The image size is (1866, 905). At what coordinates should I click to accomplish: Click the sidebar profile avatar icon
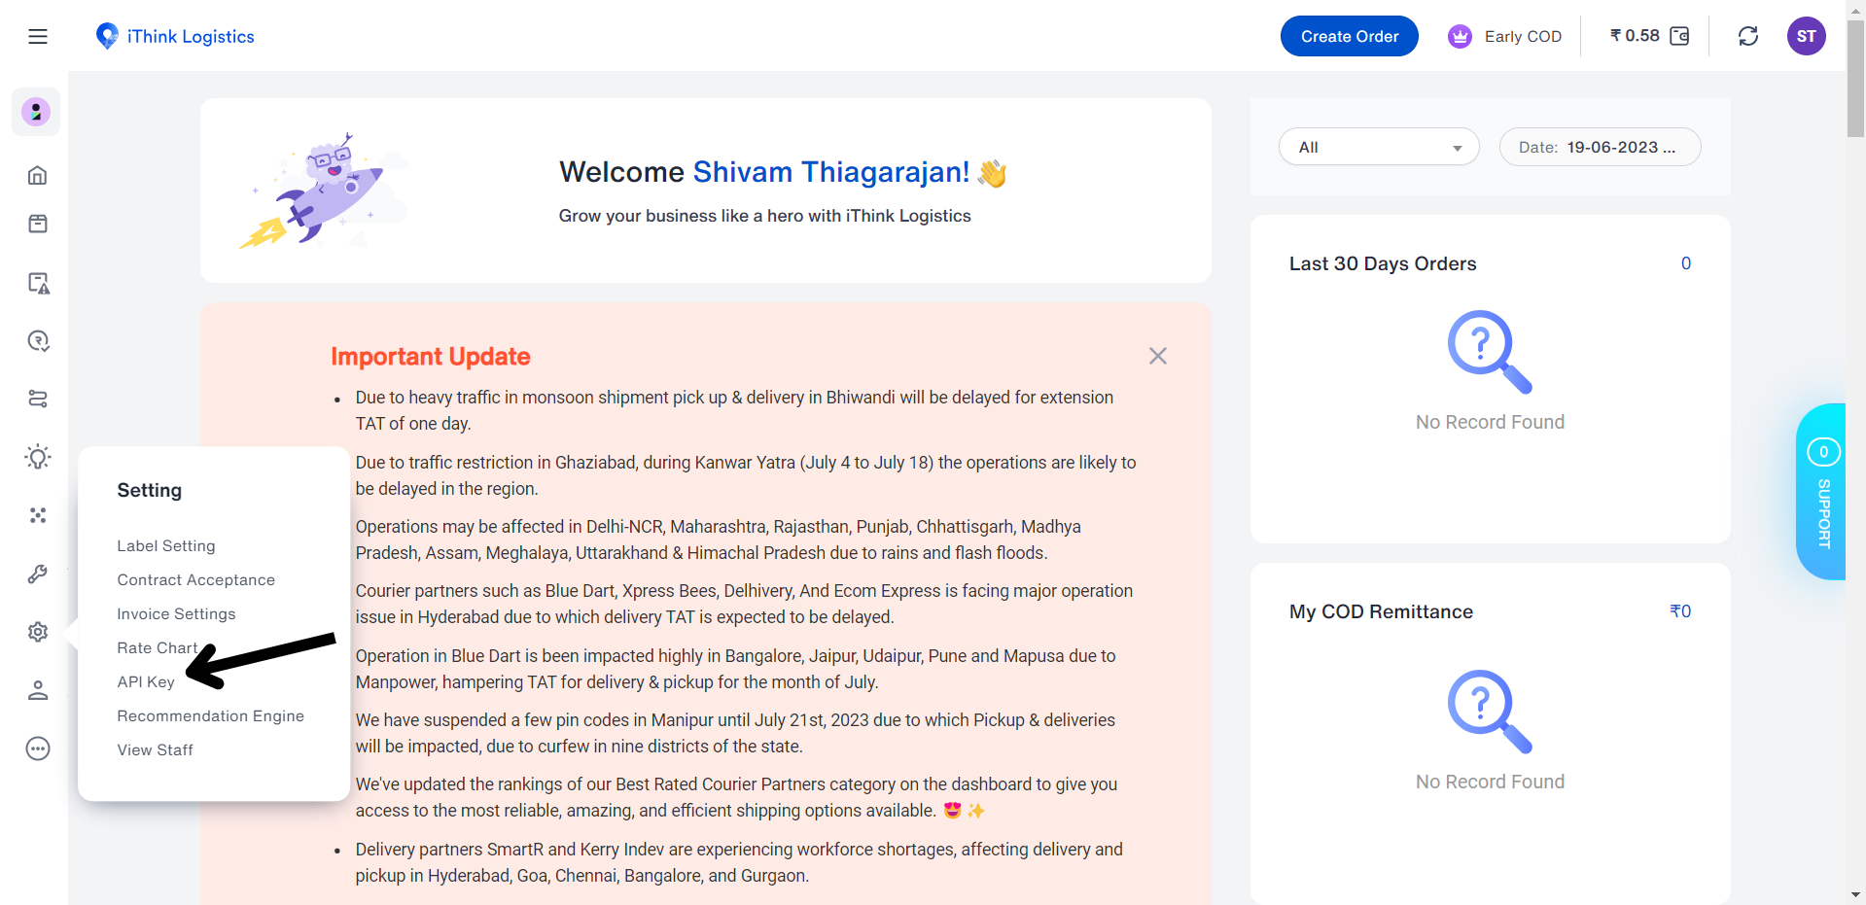click(x=36, y=112)
